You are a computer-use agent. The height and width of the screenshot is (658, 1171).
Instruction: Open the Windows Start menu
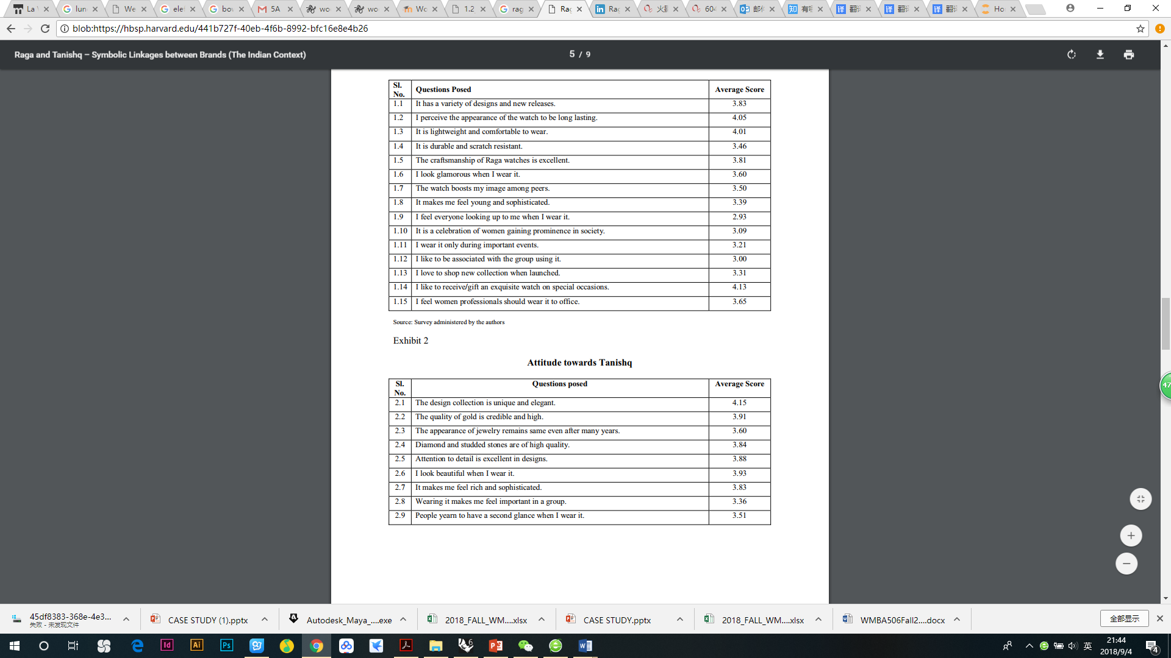14,646
